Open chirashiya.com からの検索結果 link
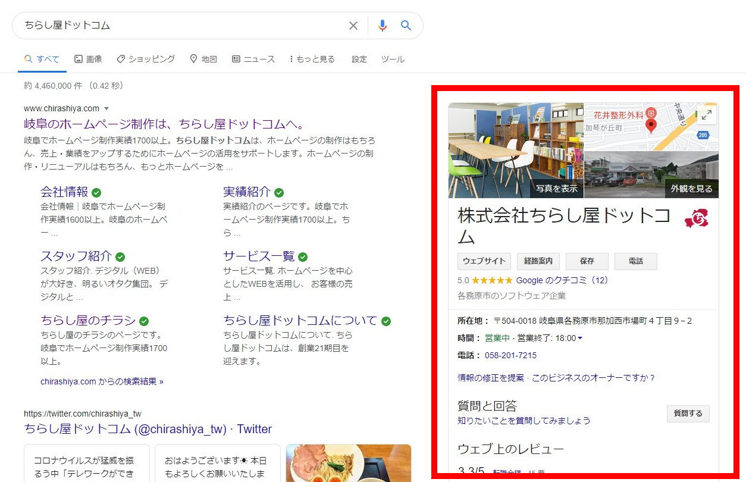 pos(102,381)
